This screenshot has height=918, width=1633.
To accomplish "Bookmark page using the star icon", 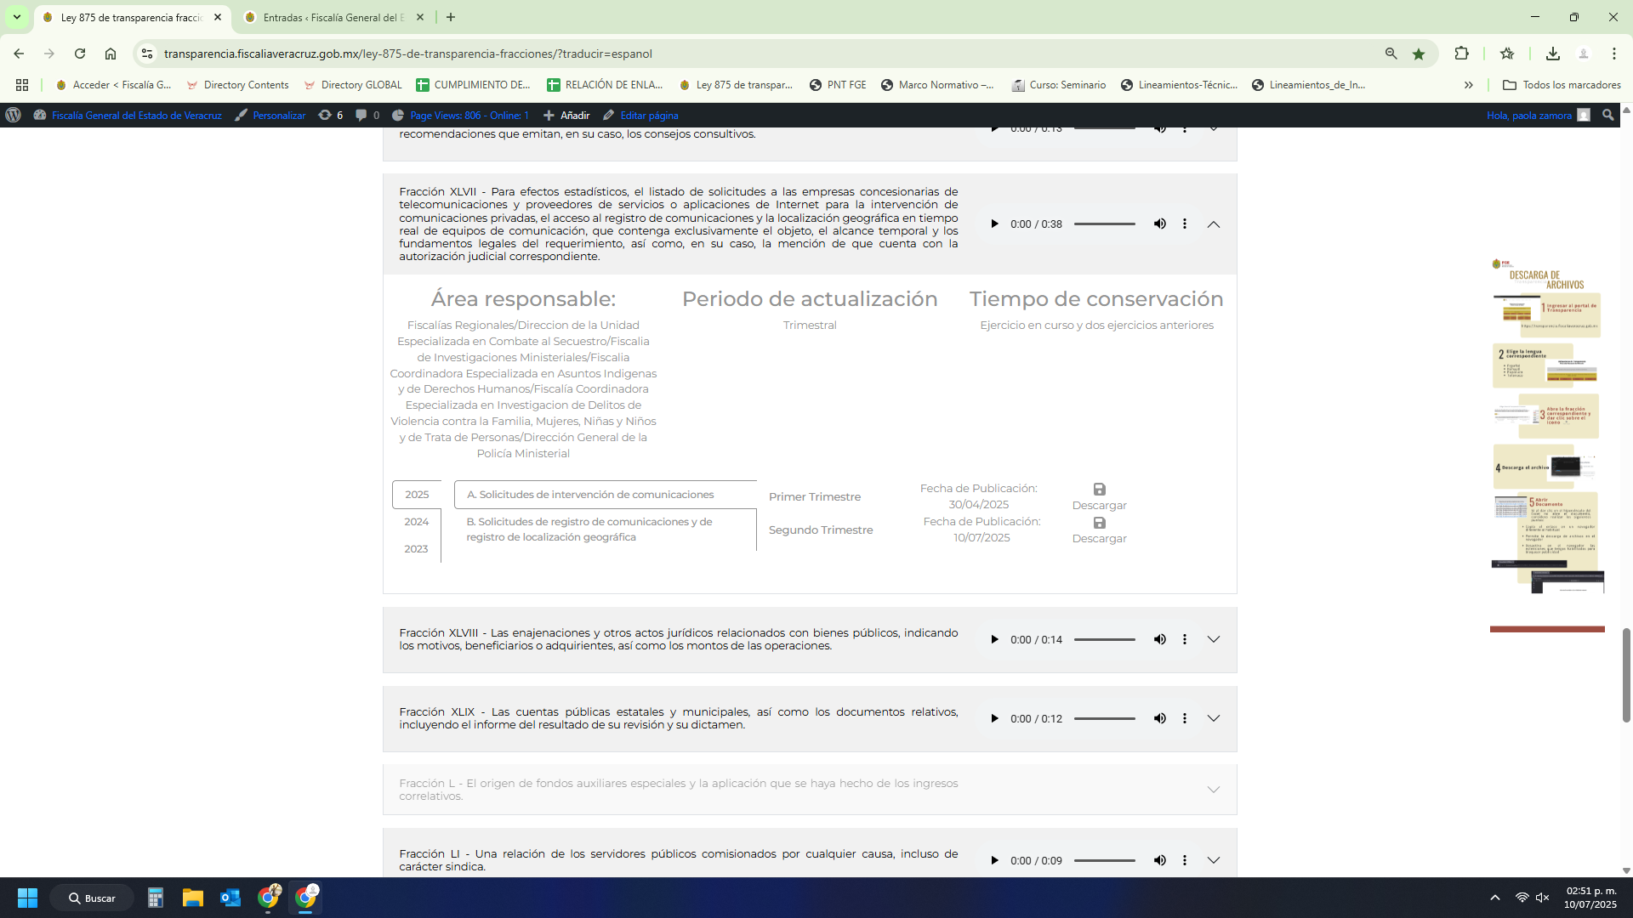I will tap(1419, 54).
